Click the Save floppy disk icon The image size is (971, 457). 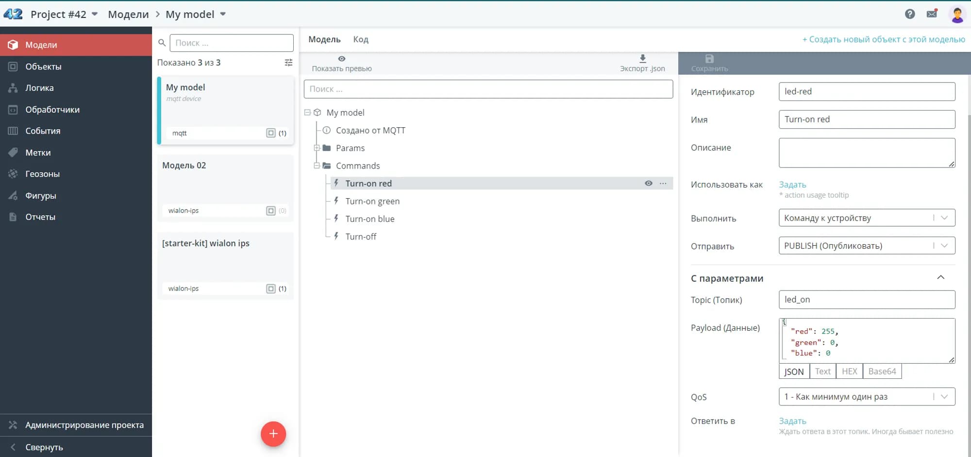[709, 59]
